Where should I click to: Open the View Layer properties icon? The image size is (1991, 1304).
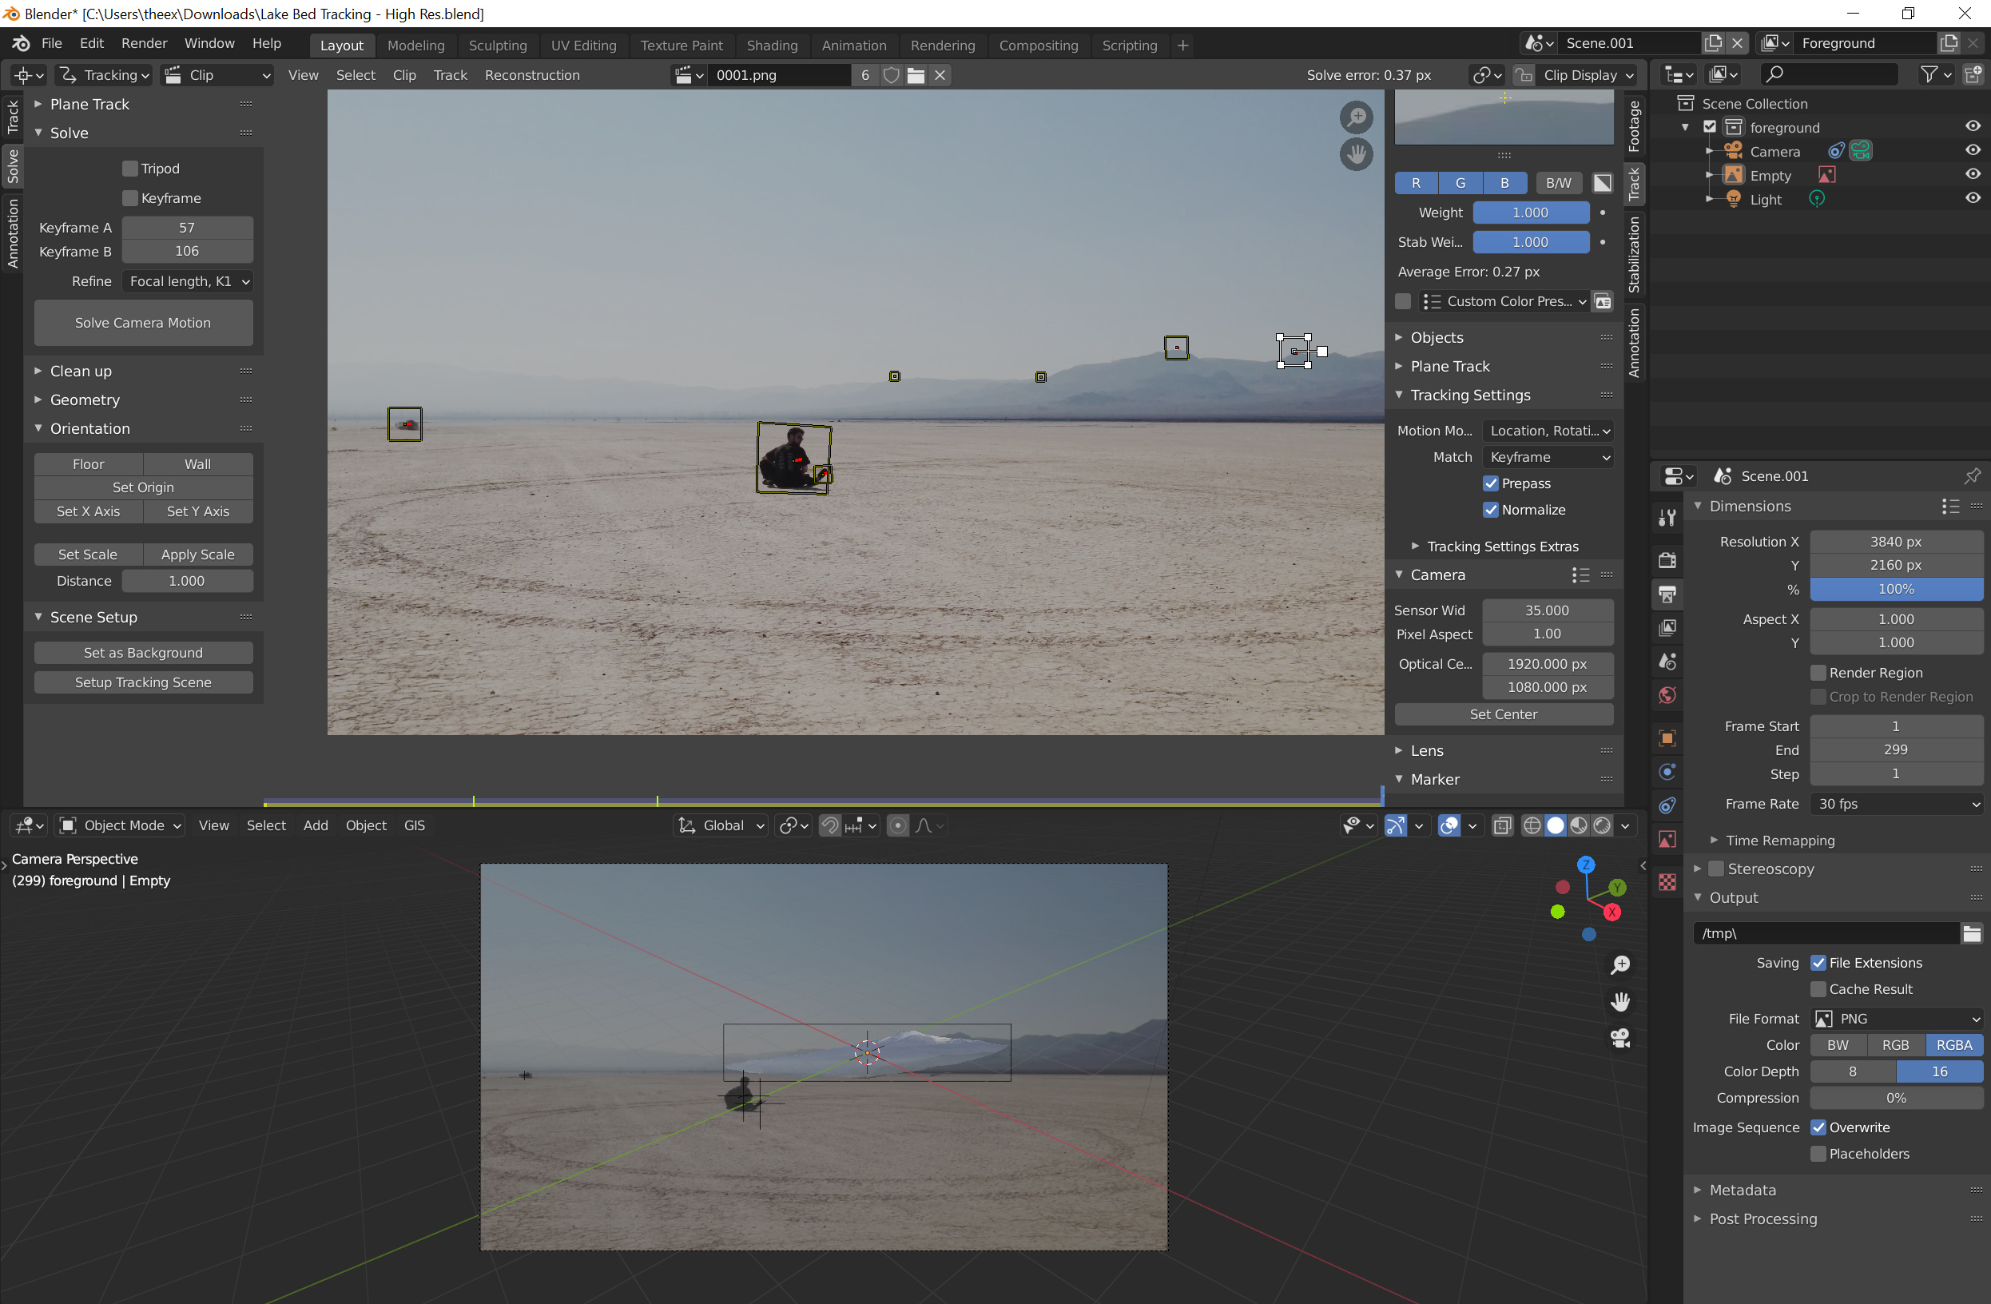1667,628
